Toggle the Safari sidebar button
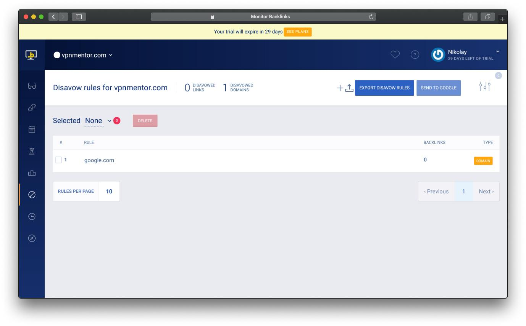526x326 pixels. tap(79, 17)
